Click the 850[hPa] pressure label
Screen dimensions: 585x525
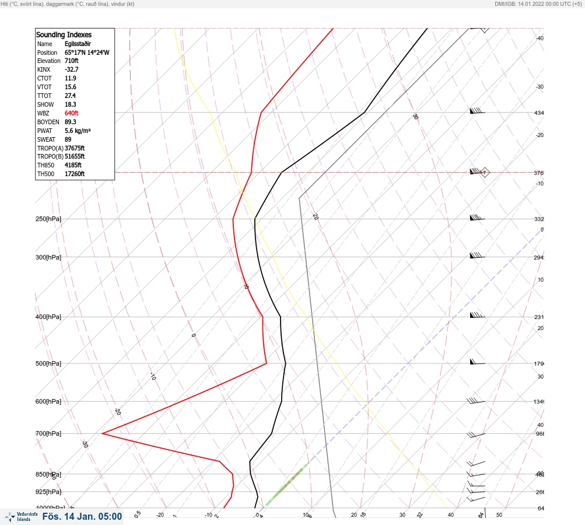[48, 474]
